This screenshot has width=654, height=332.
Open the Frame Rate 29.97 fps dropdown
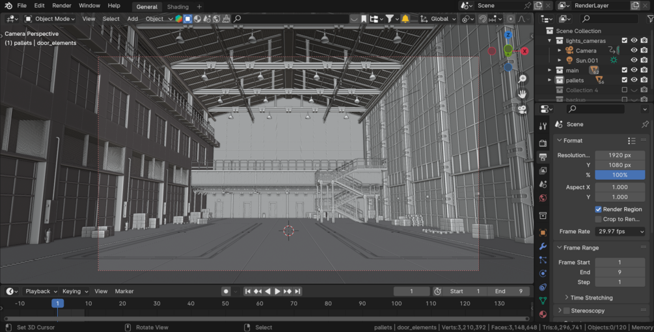620,231
